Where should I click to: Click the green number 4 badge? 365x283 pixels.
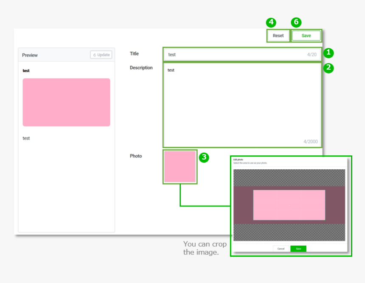[x=271, y=22]
